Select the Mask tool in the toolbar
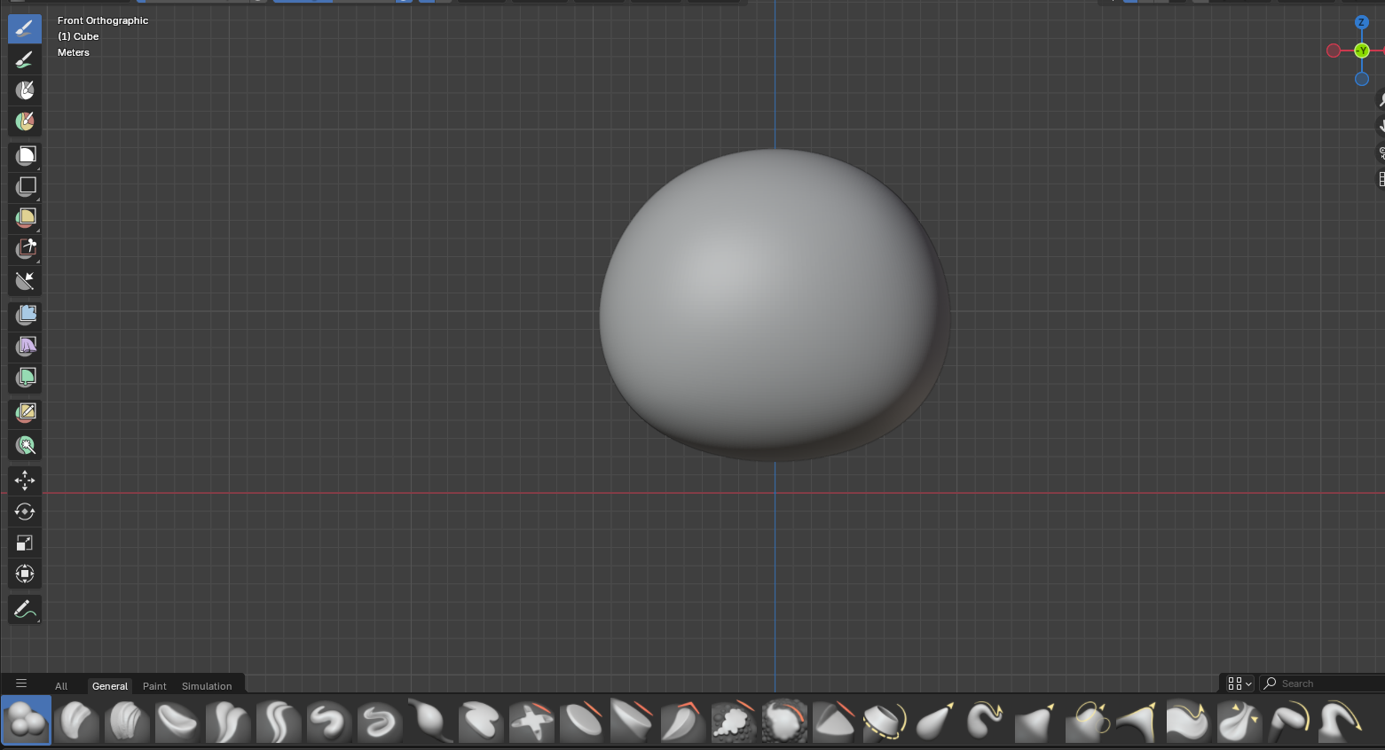1385x750 pixels. (24, 90)
